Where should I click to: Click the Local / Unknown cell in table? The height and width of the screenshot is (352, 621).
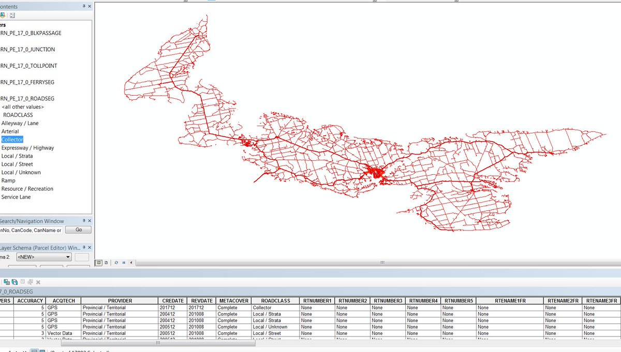[x=276, y=327]
